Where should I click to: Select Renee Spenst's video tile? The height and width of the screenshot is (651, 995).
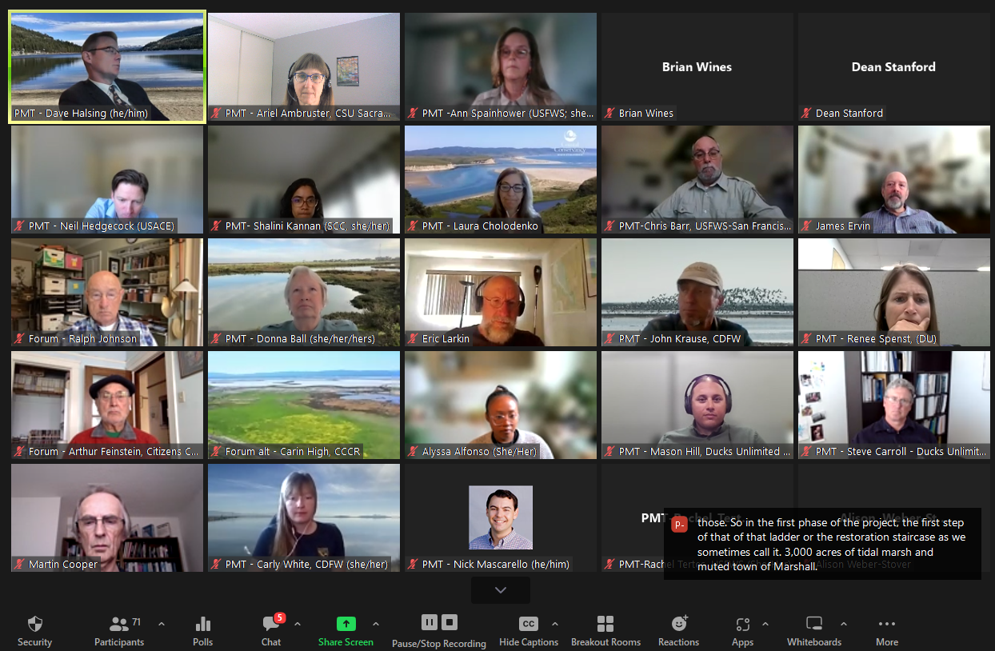coord(894,293)
